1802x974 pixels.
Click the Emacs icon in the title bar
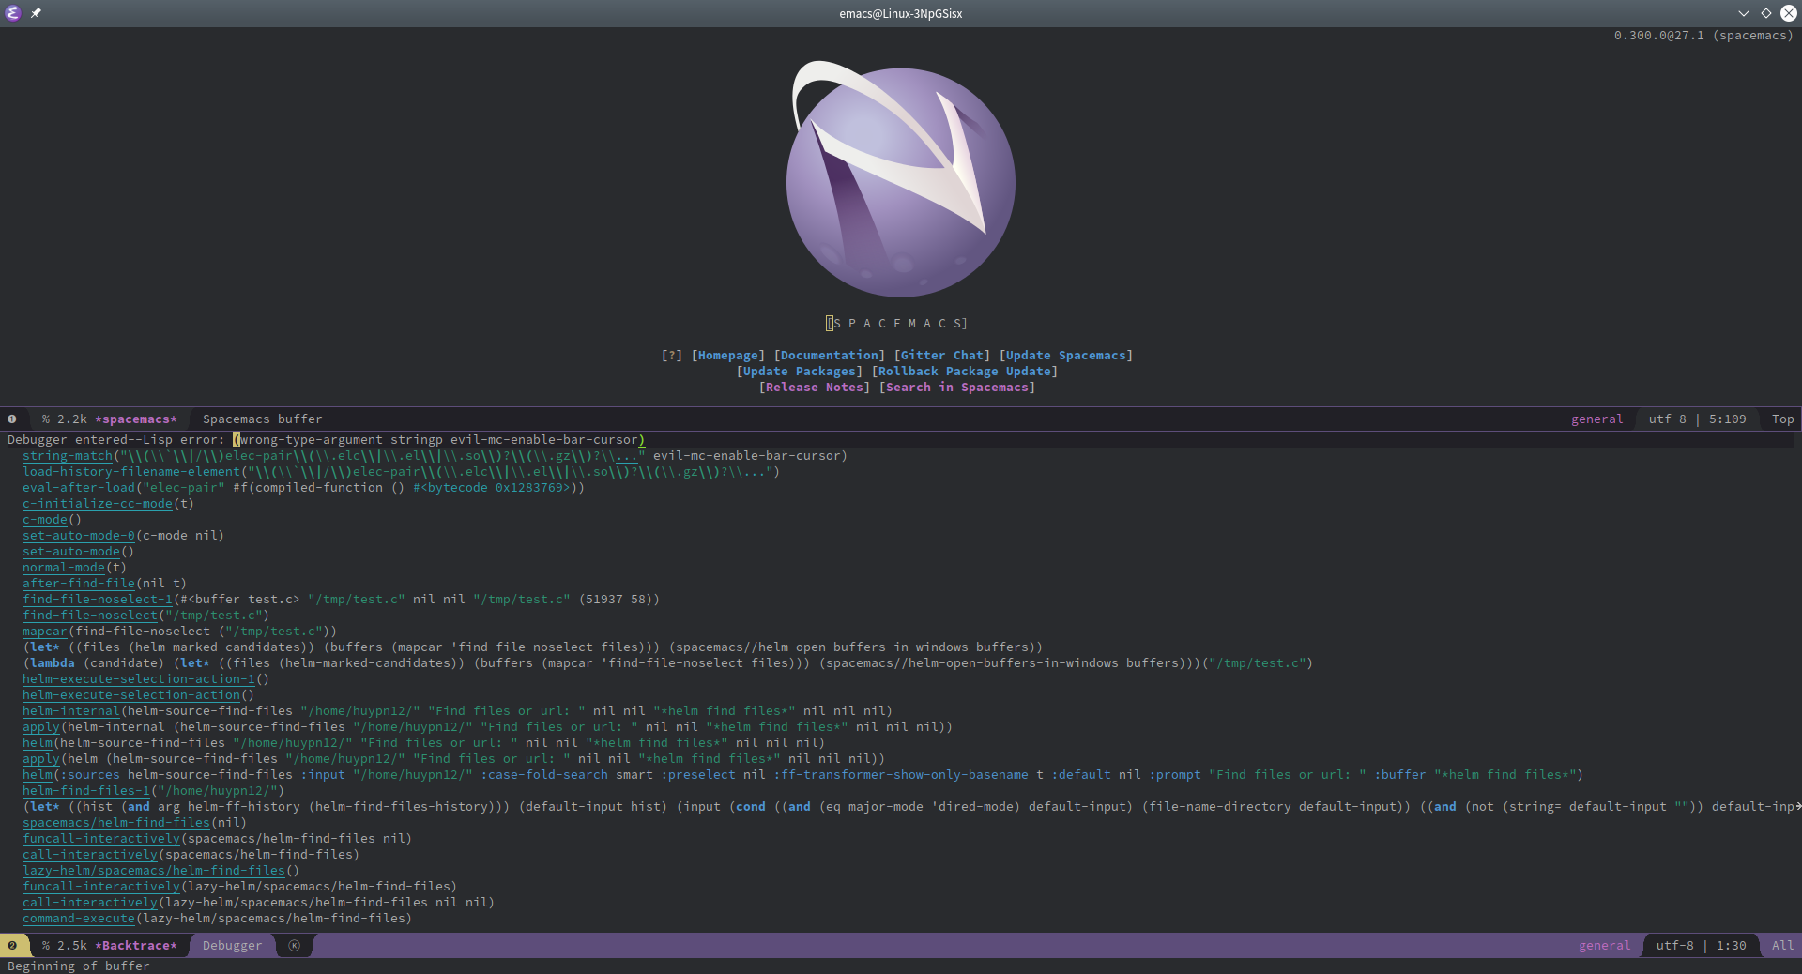12,13
